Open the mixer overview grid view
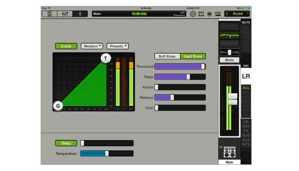Screen dimensions: 299x171 pyautogui.click(x=50, y=14)
